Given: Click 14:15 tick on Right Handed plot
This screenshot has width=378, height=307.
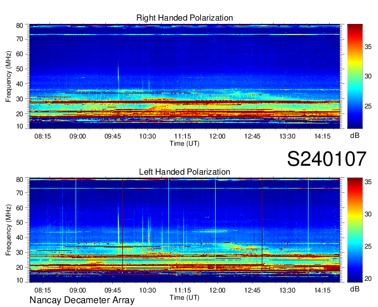Looking at the screenshot, I should click(322, 136).
